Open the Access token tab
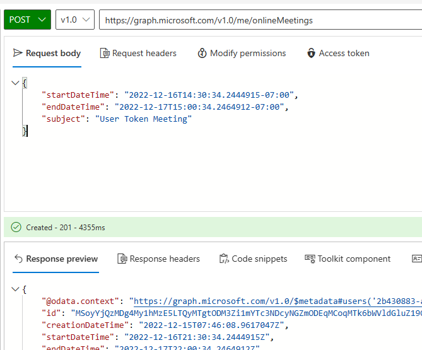The image size is (422, 350). pos(338,53)
